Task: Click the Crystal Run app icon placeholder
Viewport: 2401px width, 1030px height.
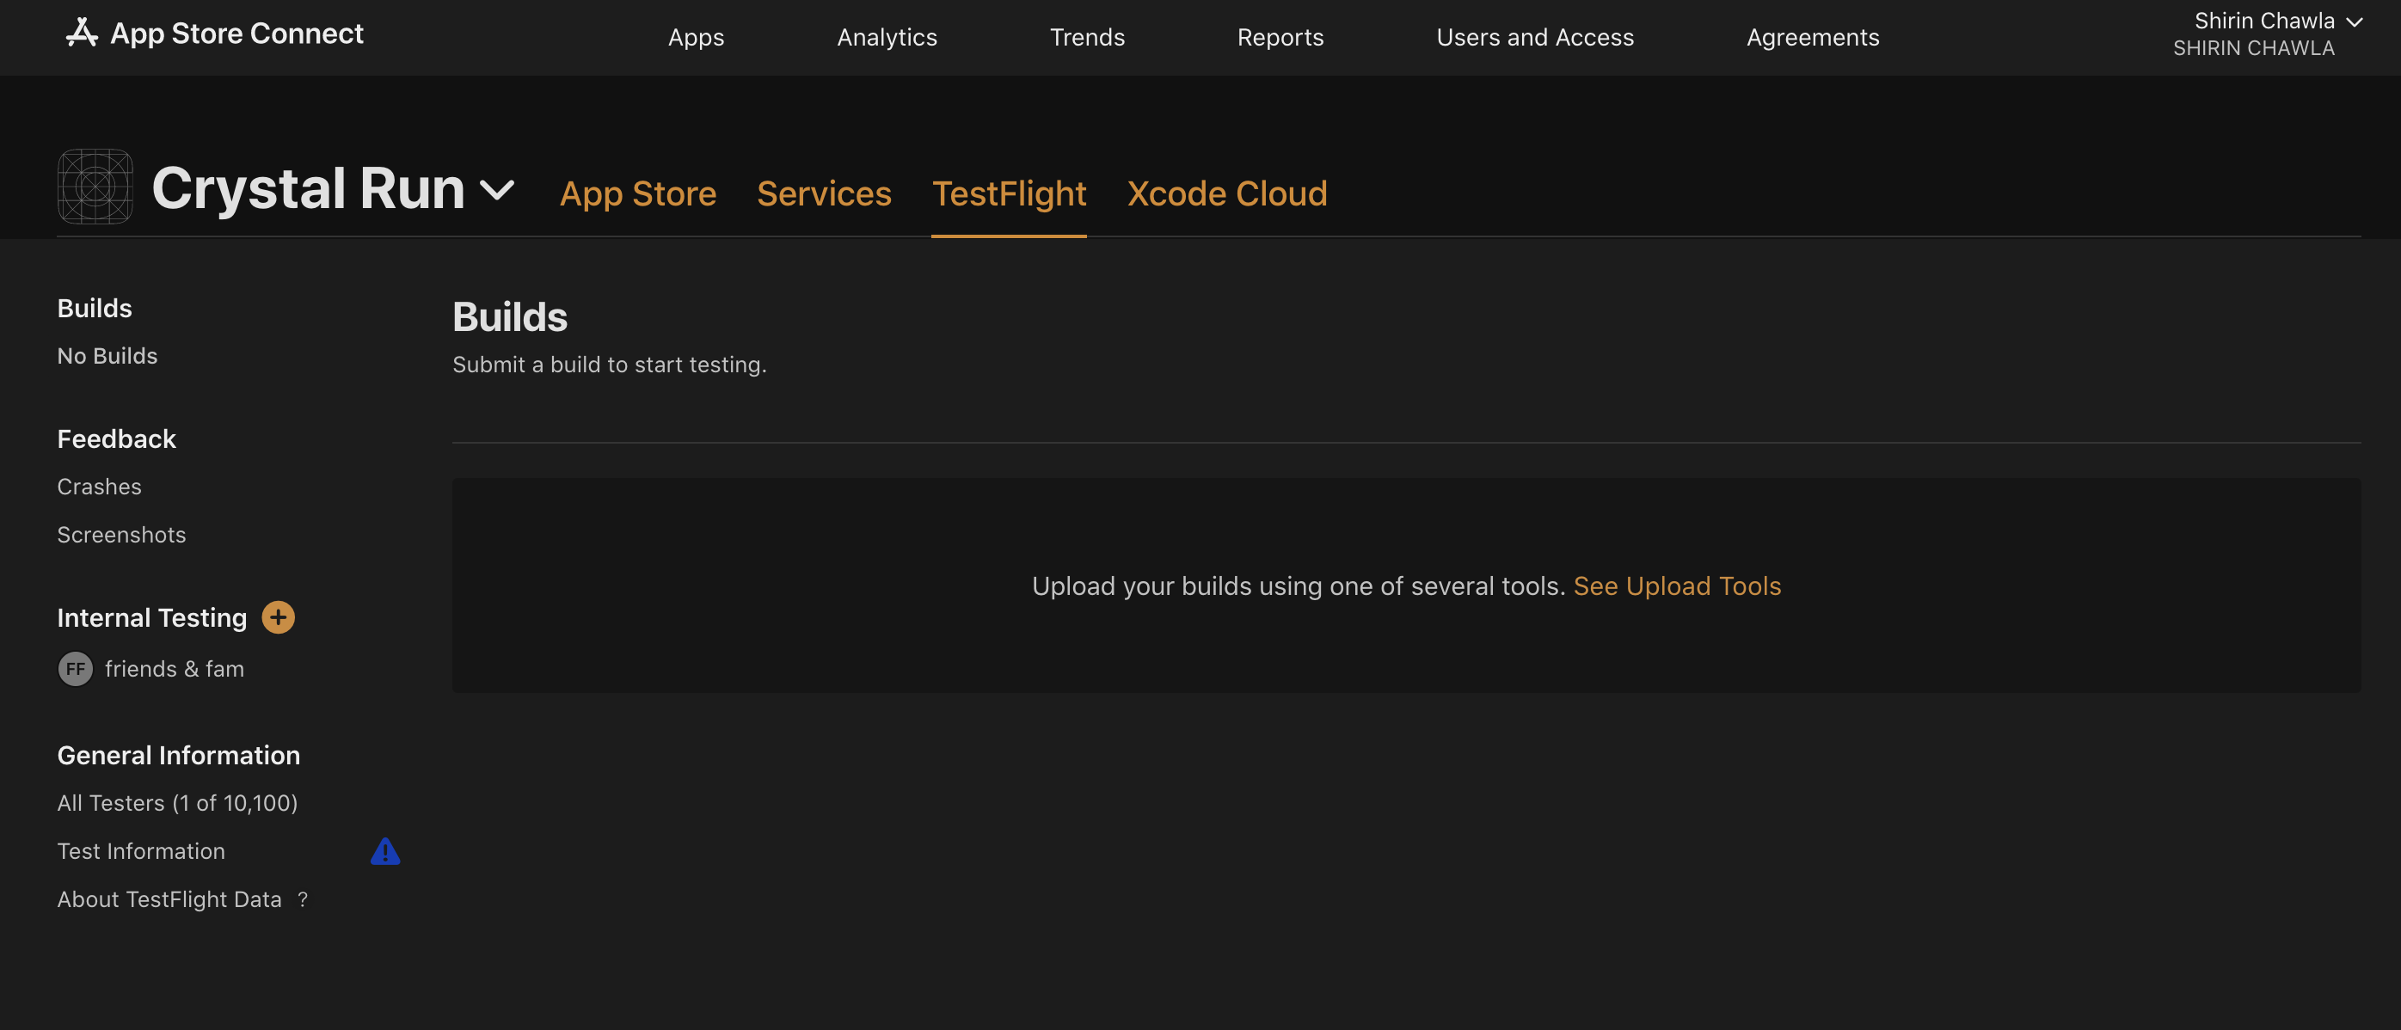Action: point(95,187)
